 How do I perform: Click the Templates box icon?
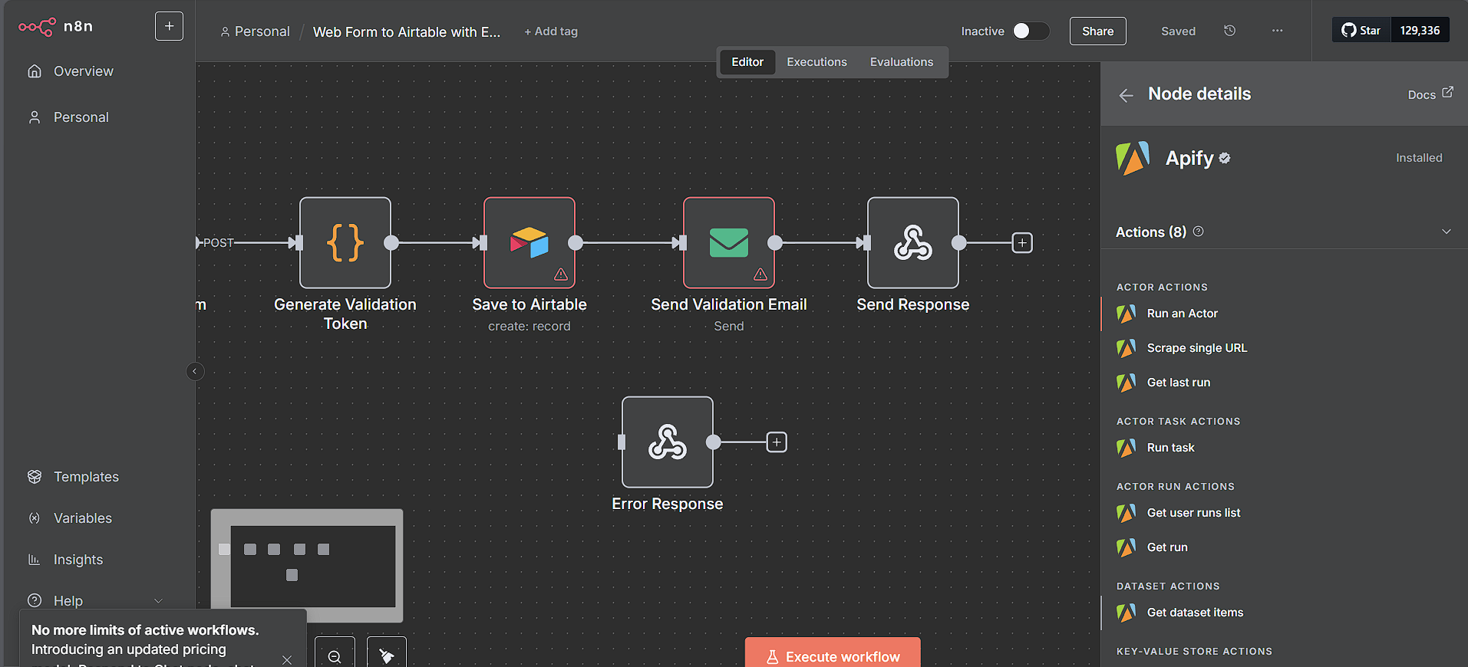[x=35, y=477]
